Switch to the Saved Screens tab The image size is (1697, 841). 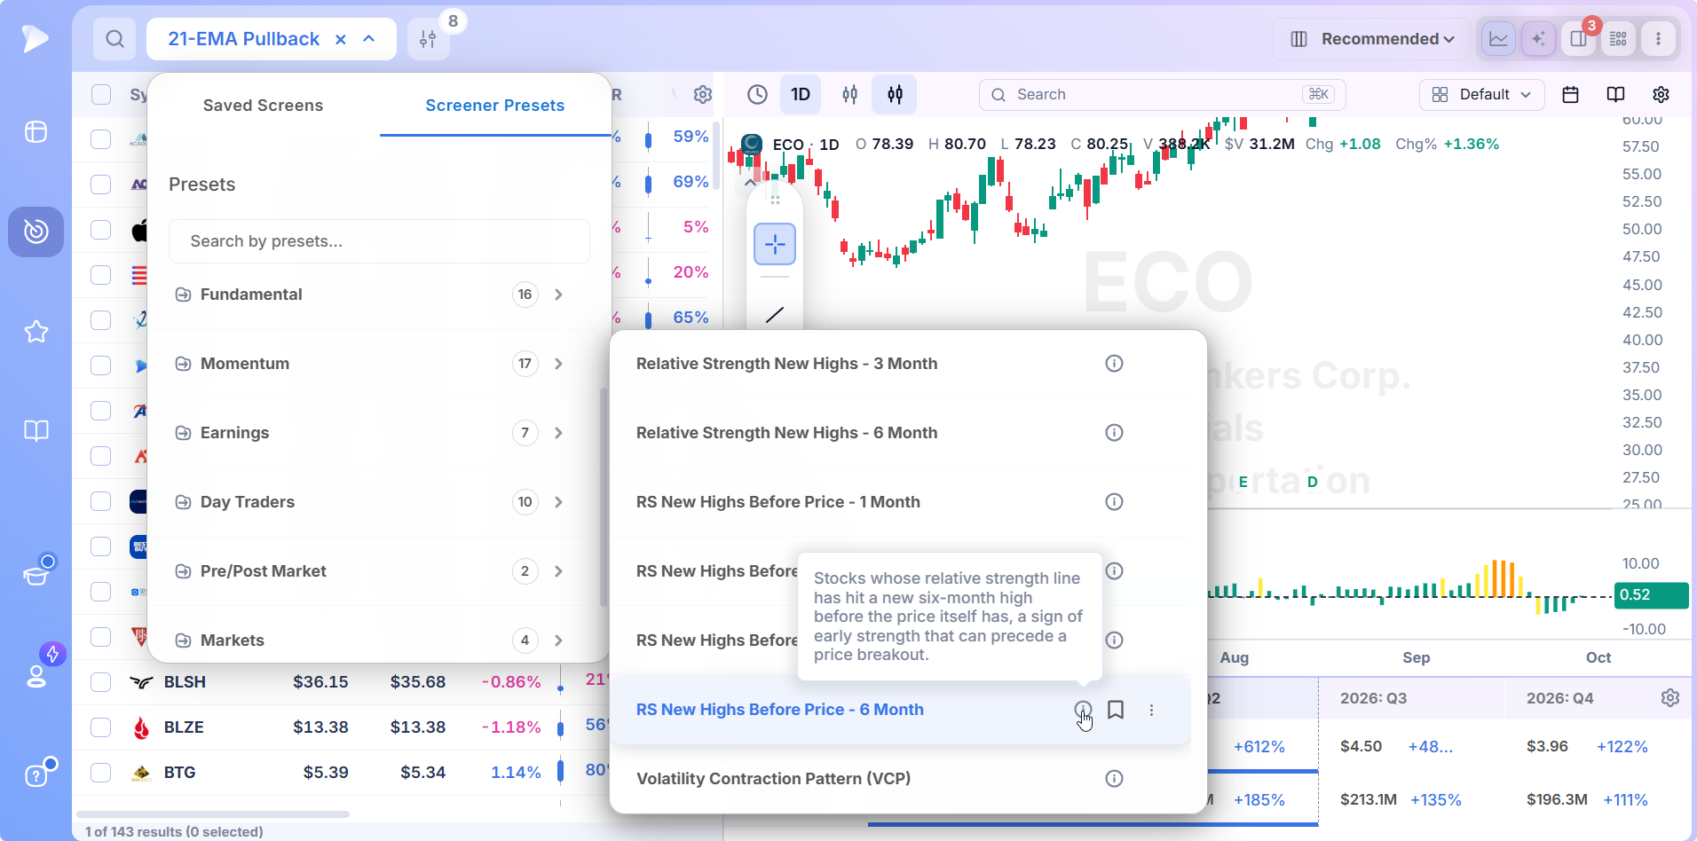(x=263, y=106)
